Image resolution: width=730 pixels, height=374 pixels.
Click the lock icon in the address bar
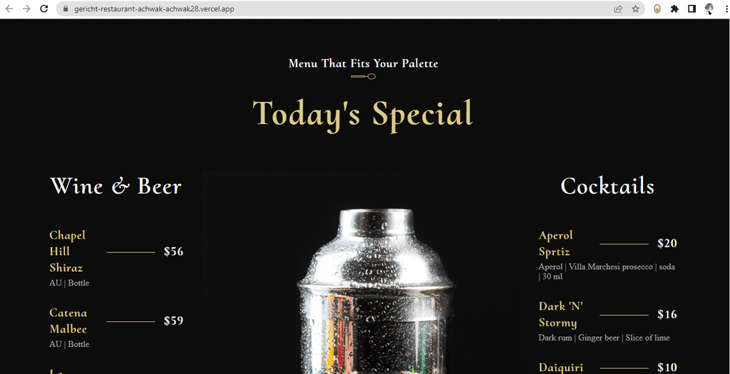65,9
